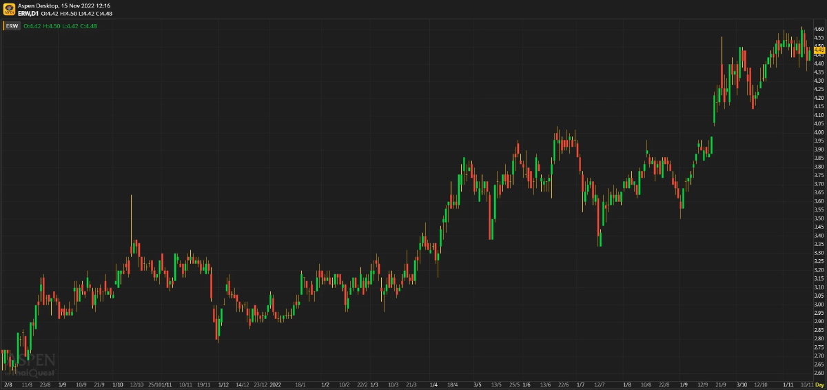Click the 18/4 date axis label
The image size is (827, 390).
(x=453, y=384)
